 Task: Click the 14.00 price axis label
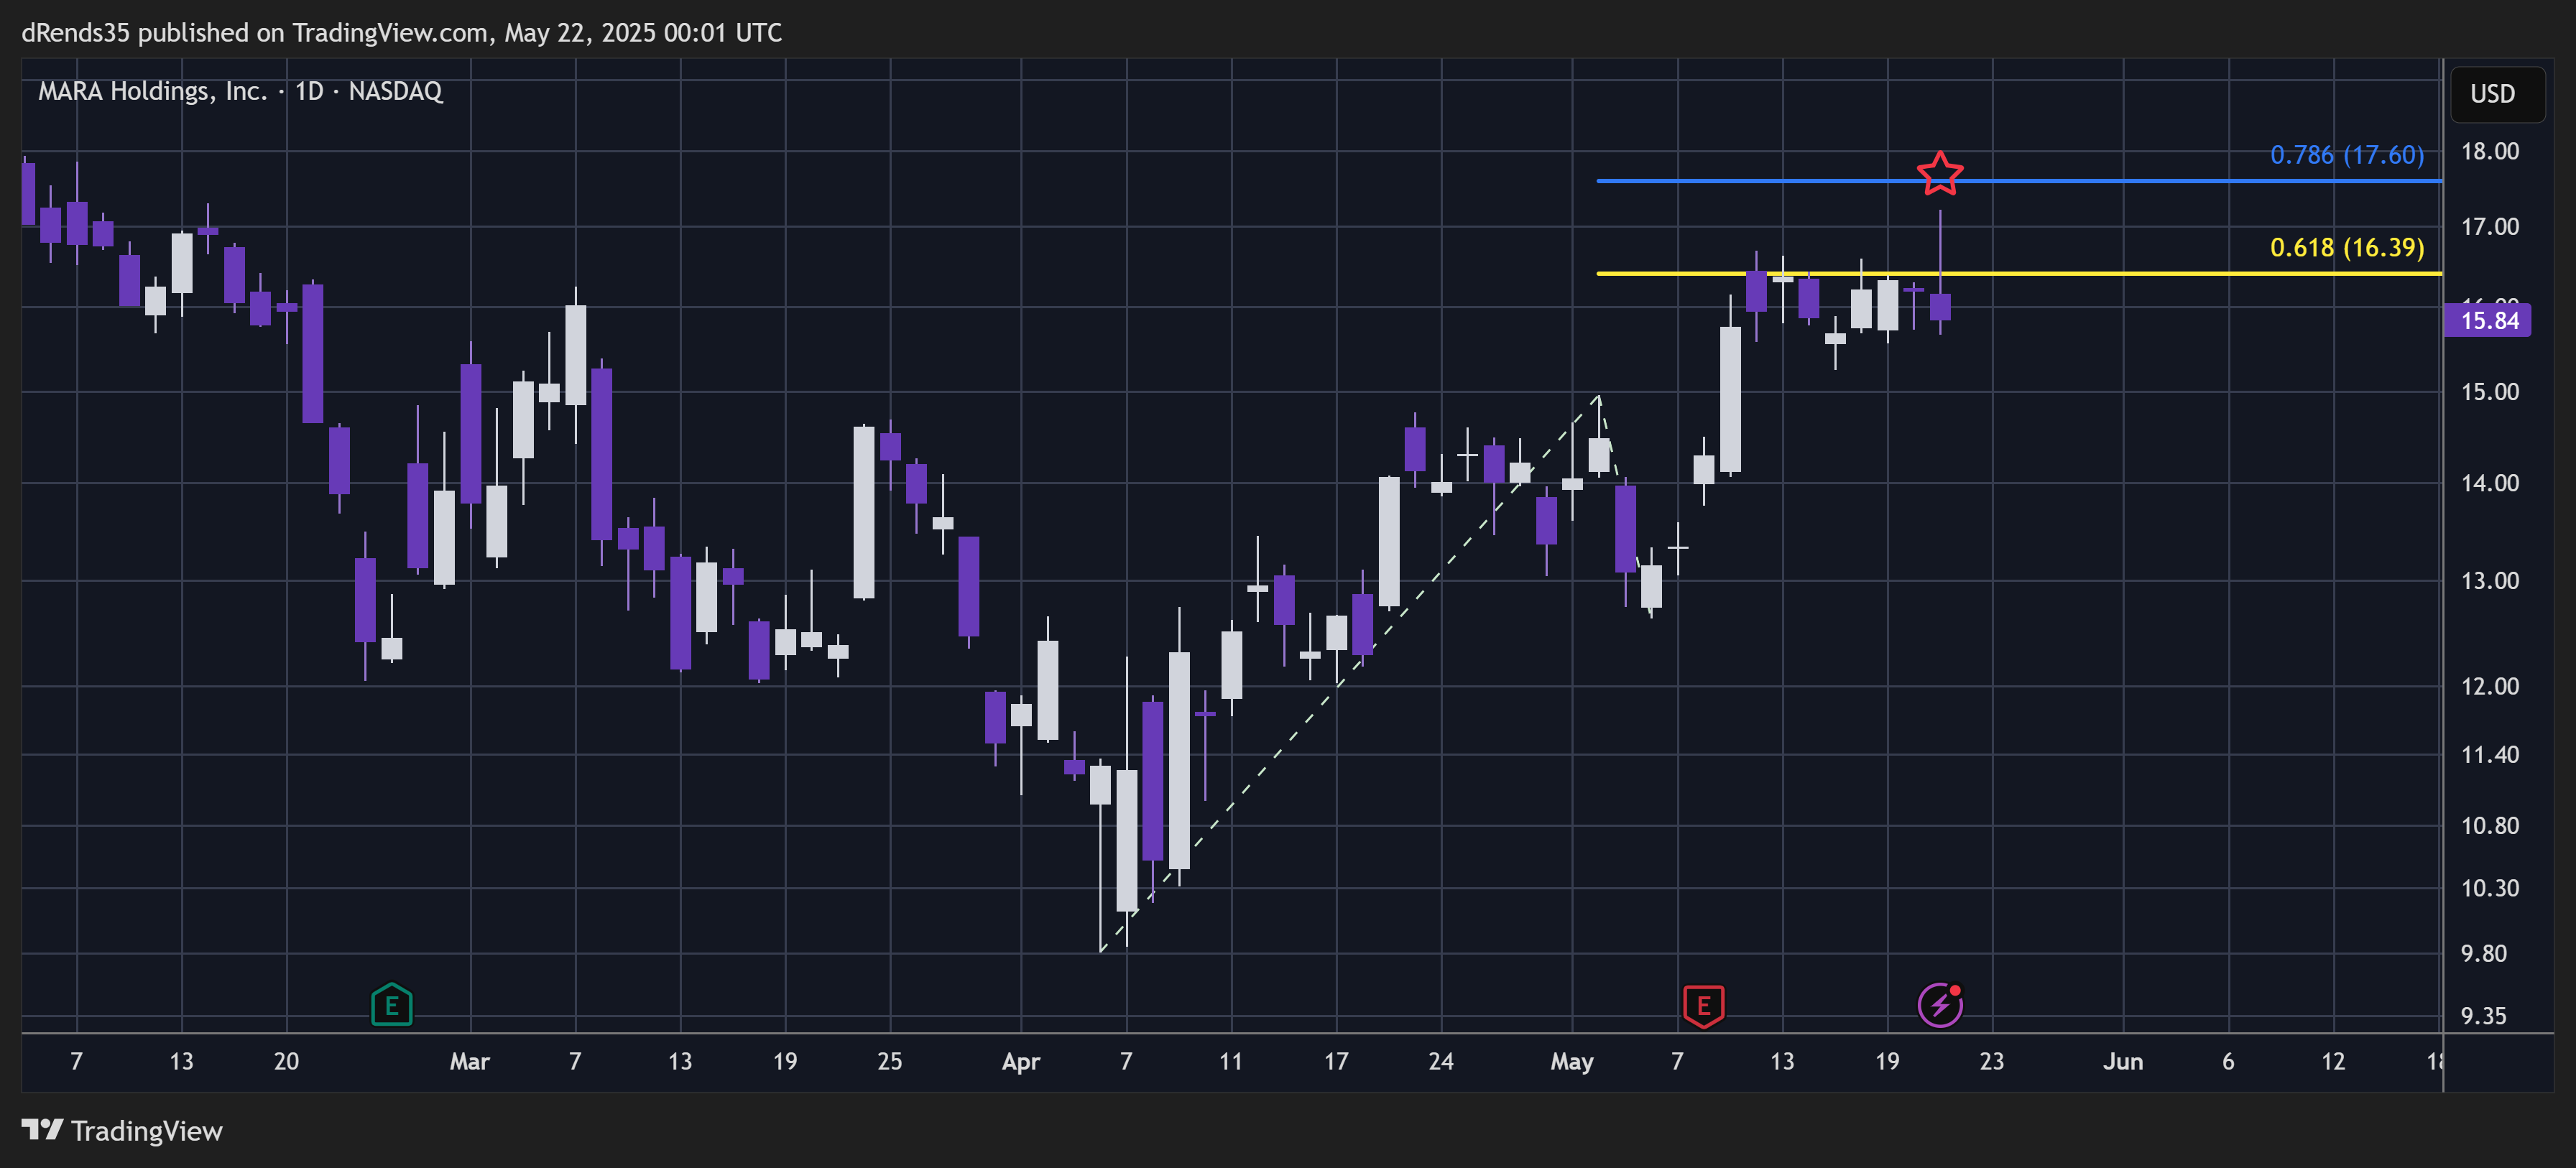(2489, 483)
